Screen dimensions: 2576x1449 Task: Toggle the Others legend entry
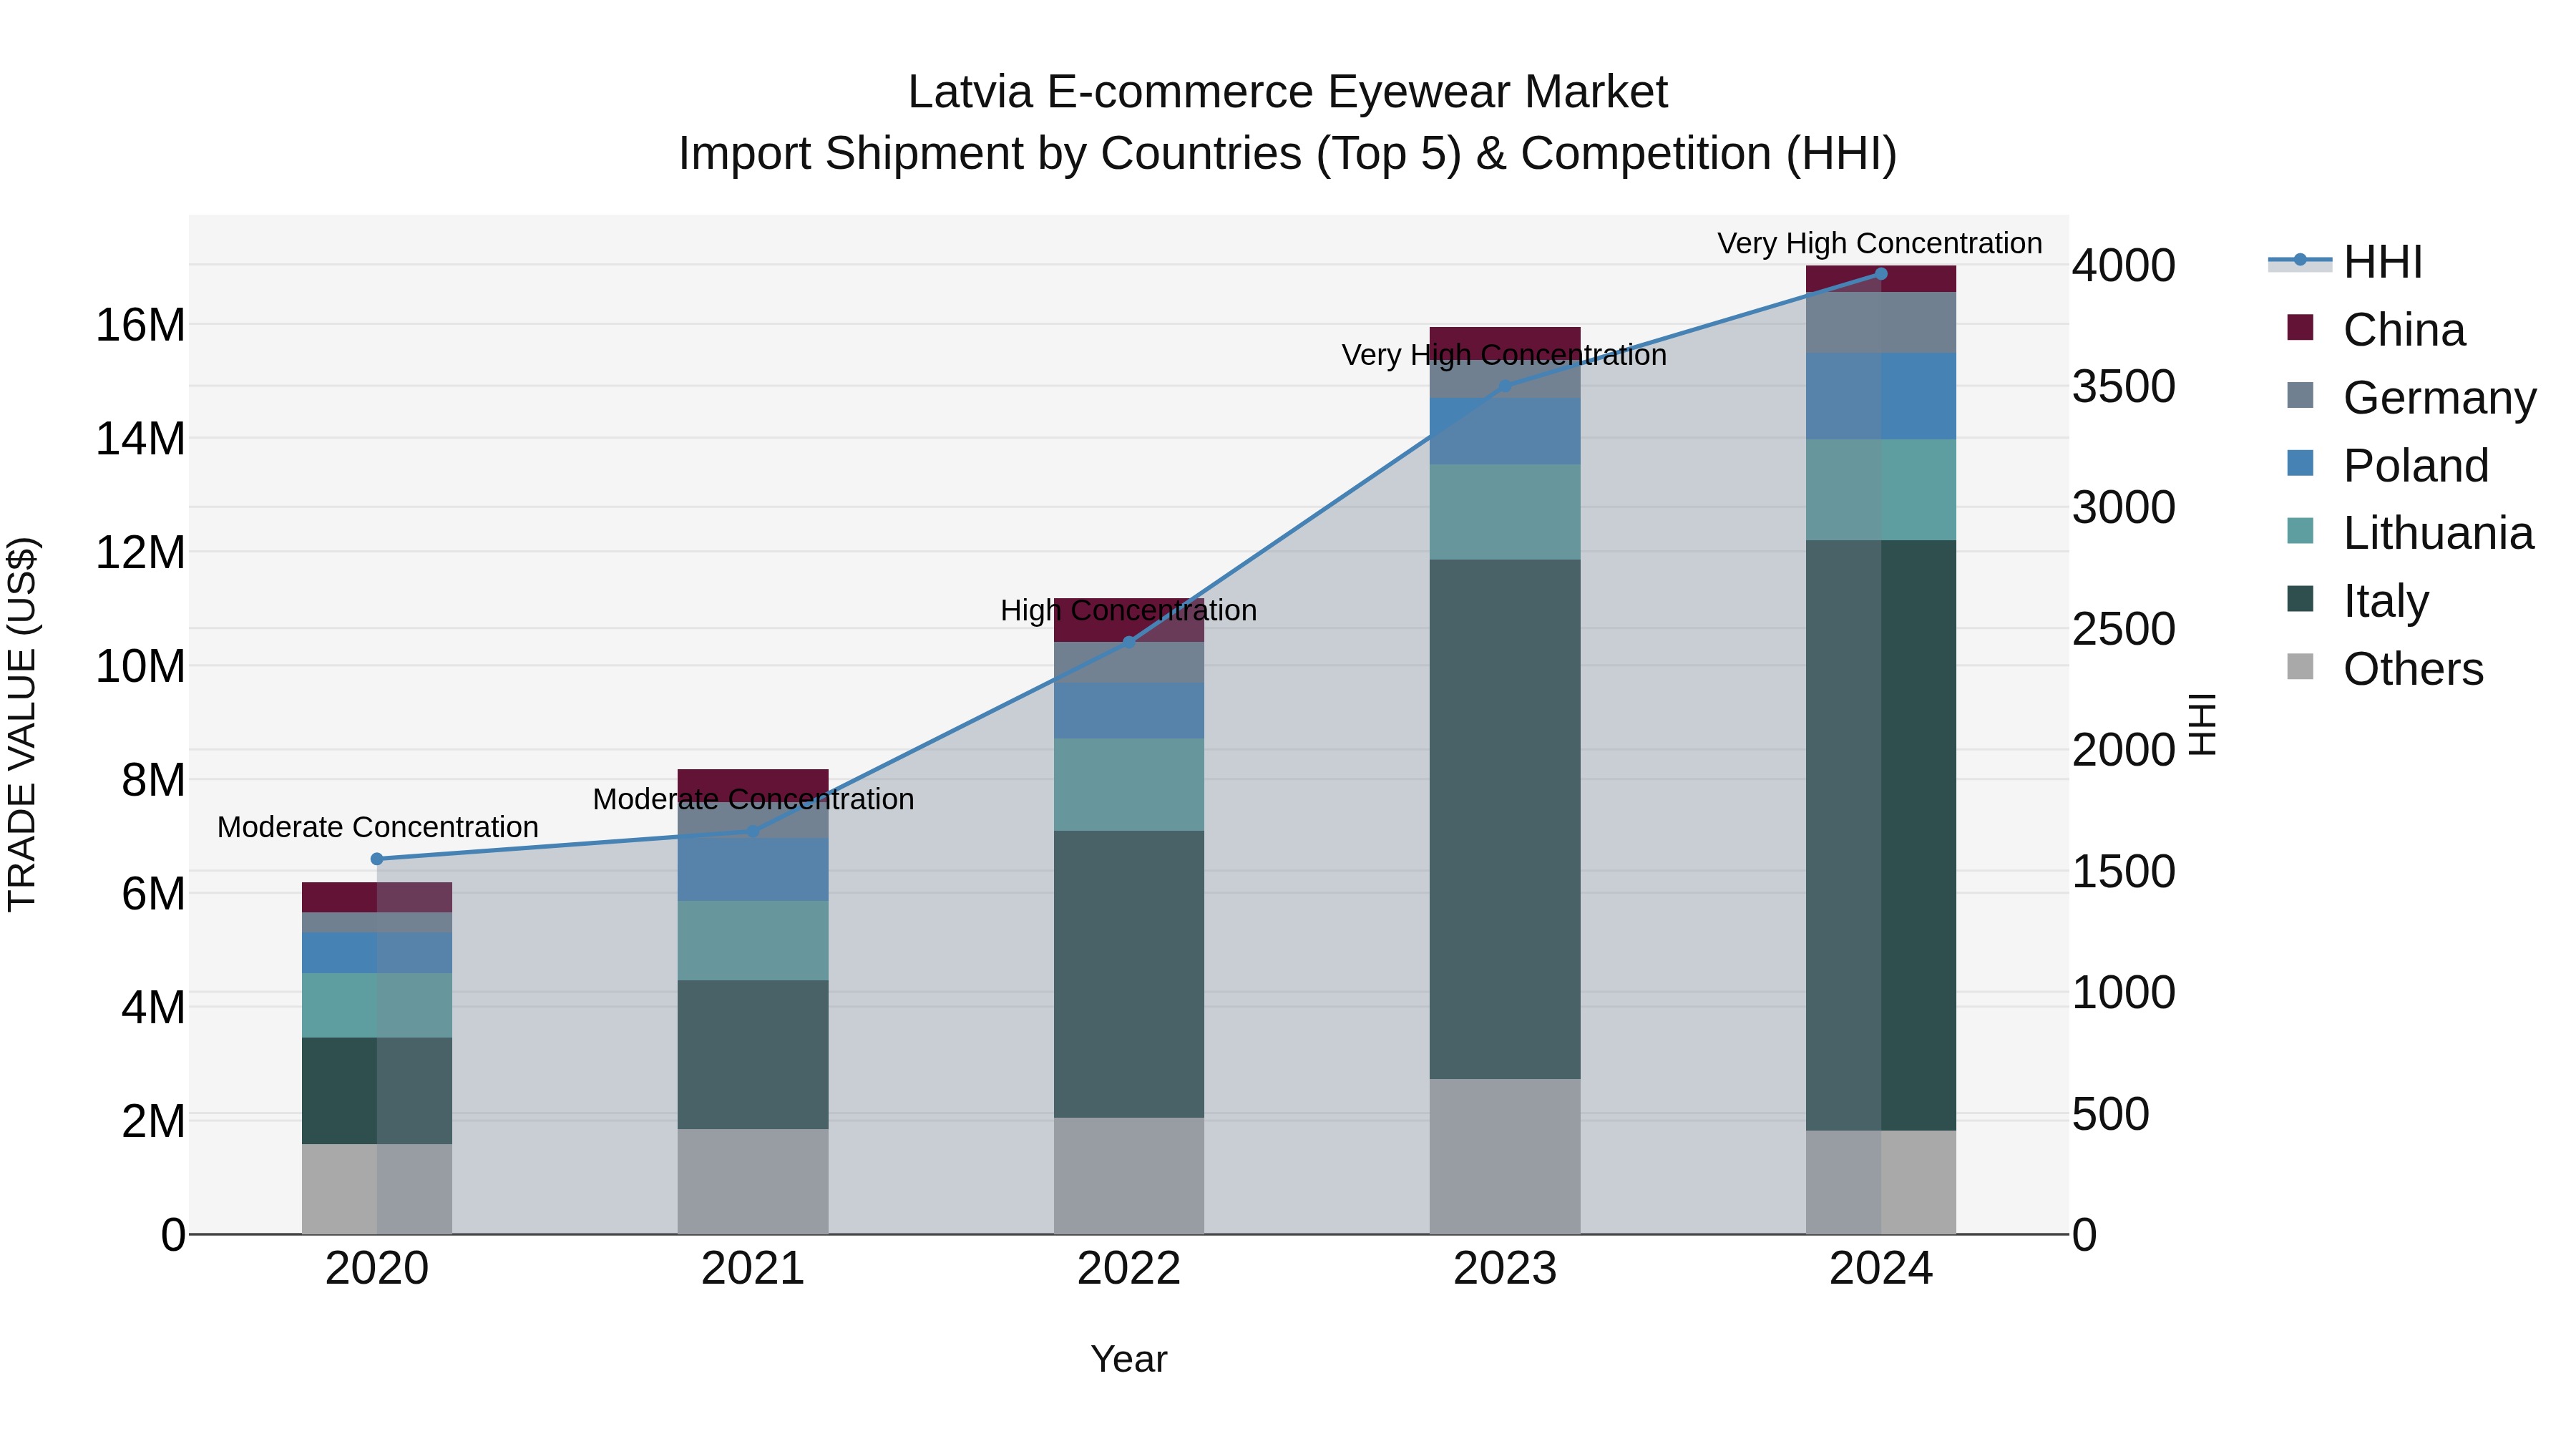2385,669
